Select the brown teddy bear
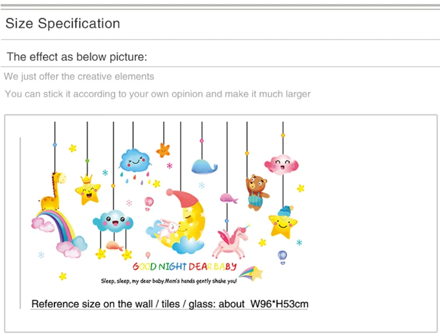 click(x=257, y=192)
